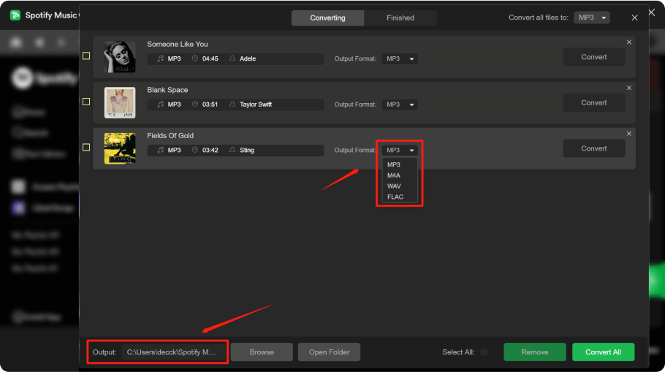Screen dimensions: 665x372
Task: Click the output path field
Action: [x=175, y=352]
